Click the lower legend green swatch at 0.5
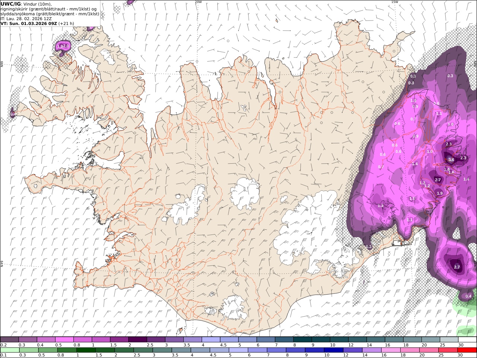477x358 pixels. click(48, 350)
